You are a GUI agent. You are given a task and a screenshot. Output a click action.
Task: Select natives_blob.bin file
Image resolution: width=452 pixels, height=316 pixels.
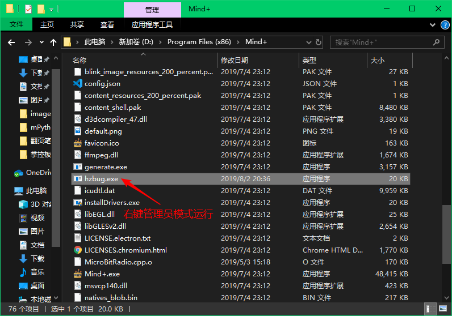(x=240, y=298)
